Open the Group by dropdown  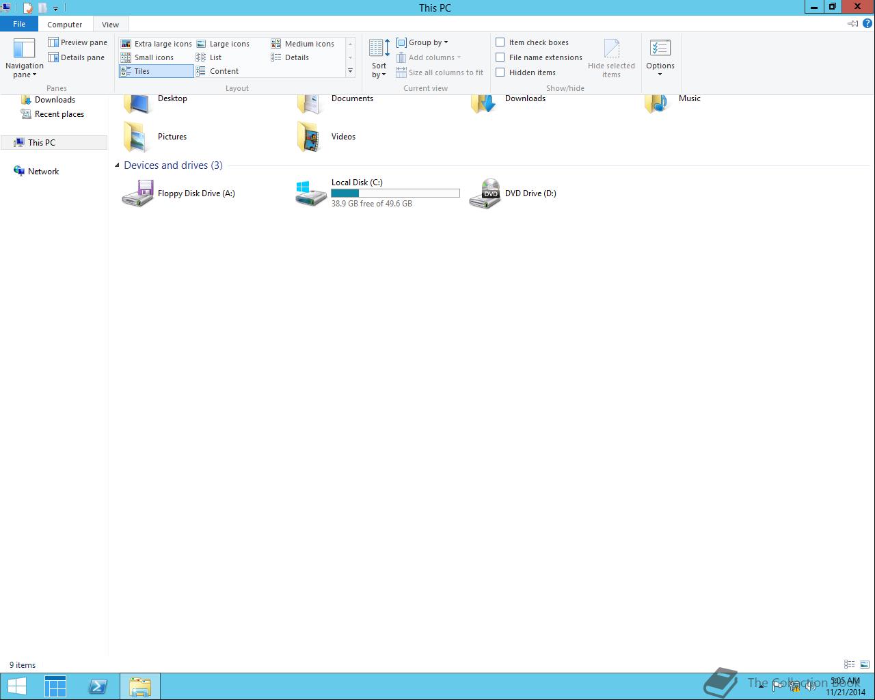pos(422,42)
